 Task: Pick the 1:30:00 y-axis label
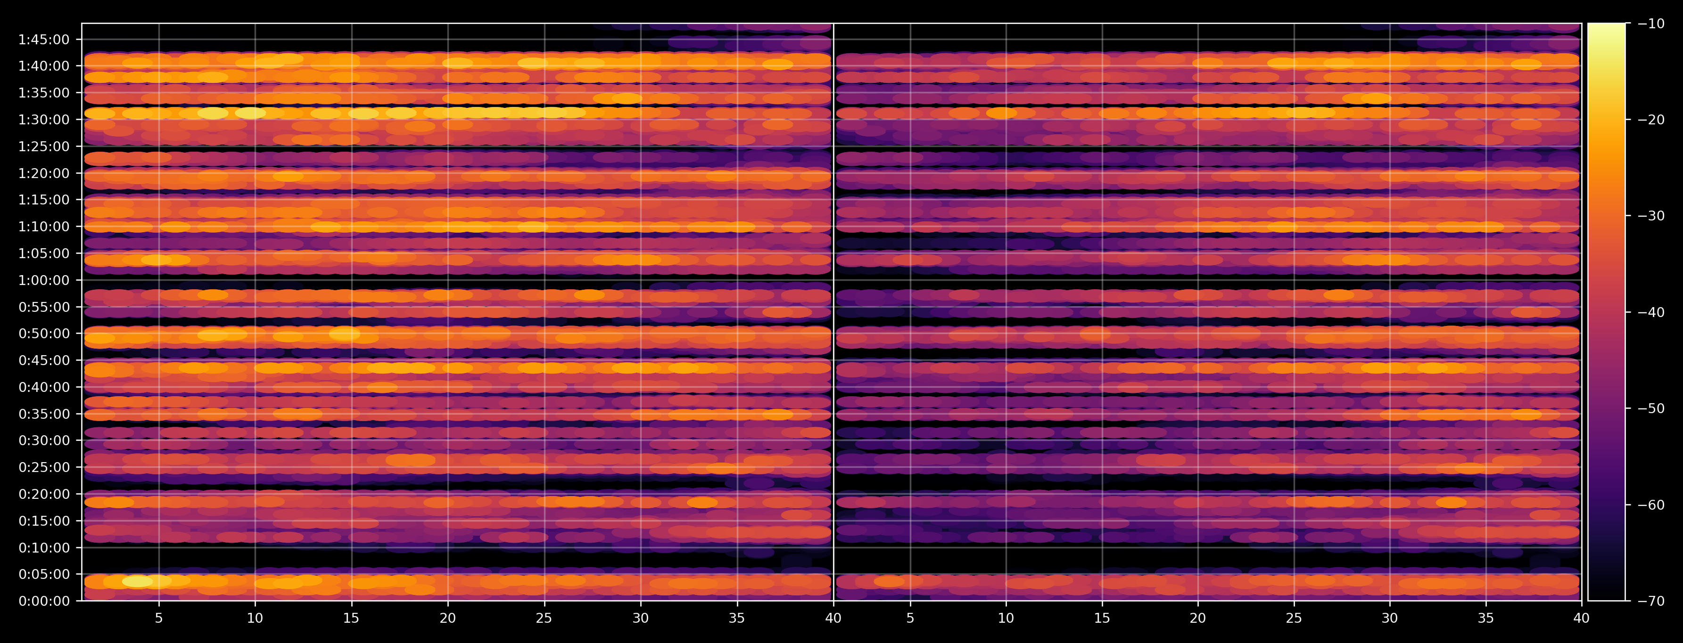(x=44, y=120)
